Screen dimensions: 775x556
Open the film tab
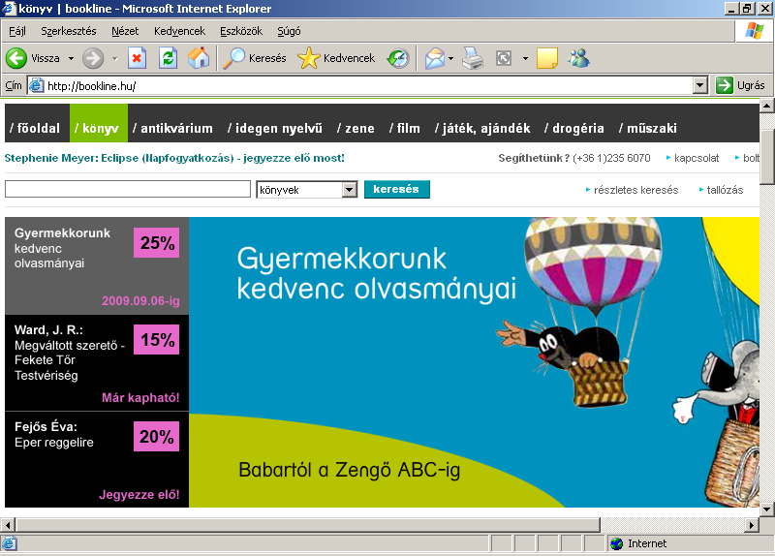pyautogui.click(x=405, y=129)
